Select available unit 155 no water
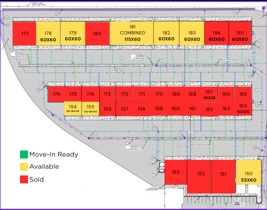The height and width of the screenshot is (210, 267). pos(90,109)
